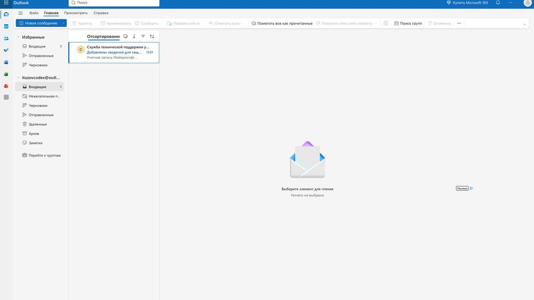Open Отправленные under Избранные
This screenshot has width=534, height=300.
[40, 56]
